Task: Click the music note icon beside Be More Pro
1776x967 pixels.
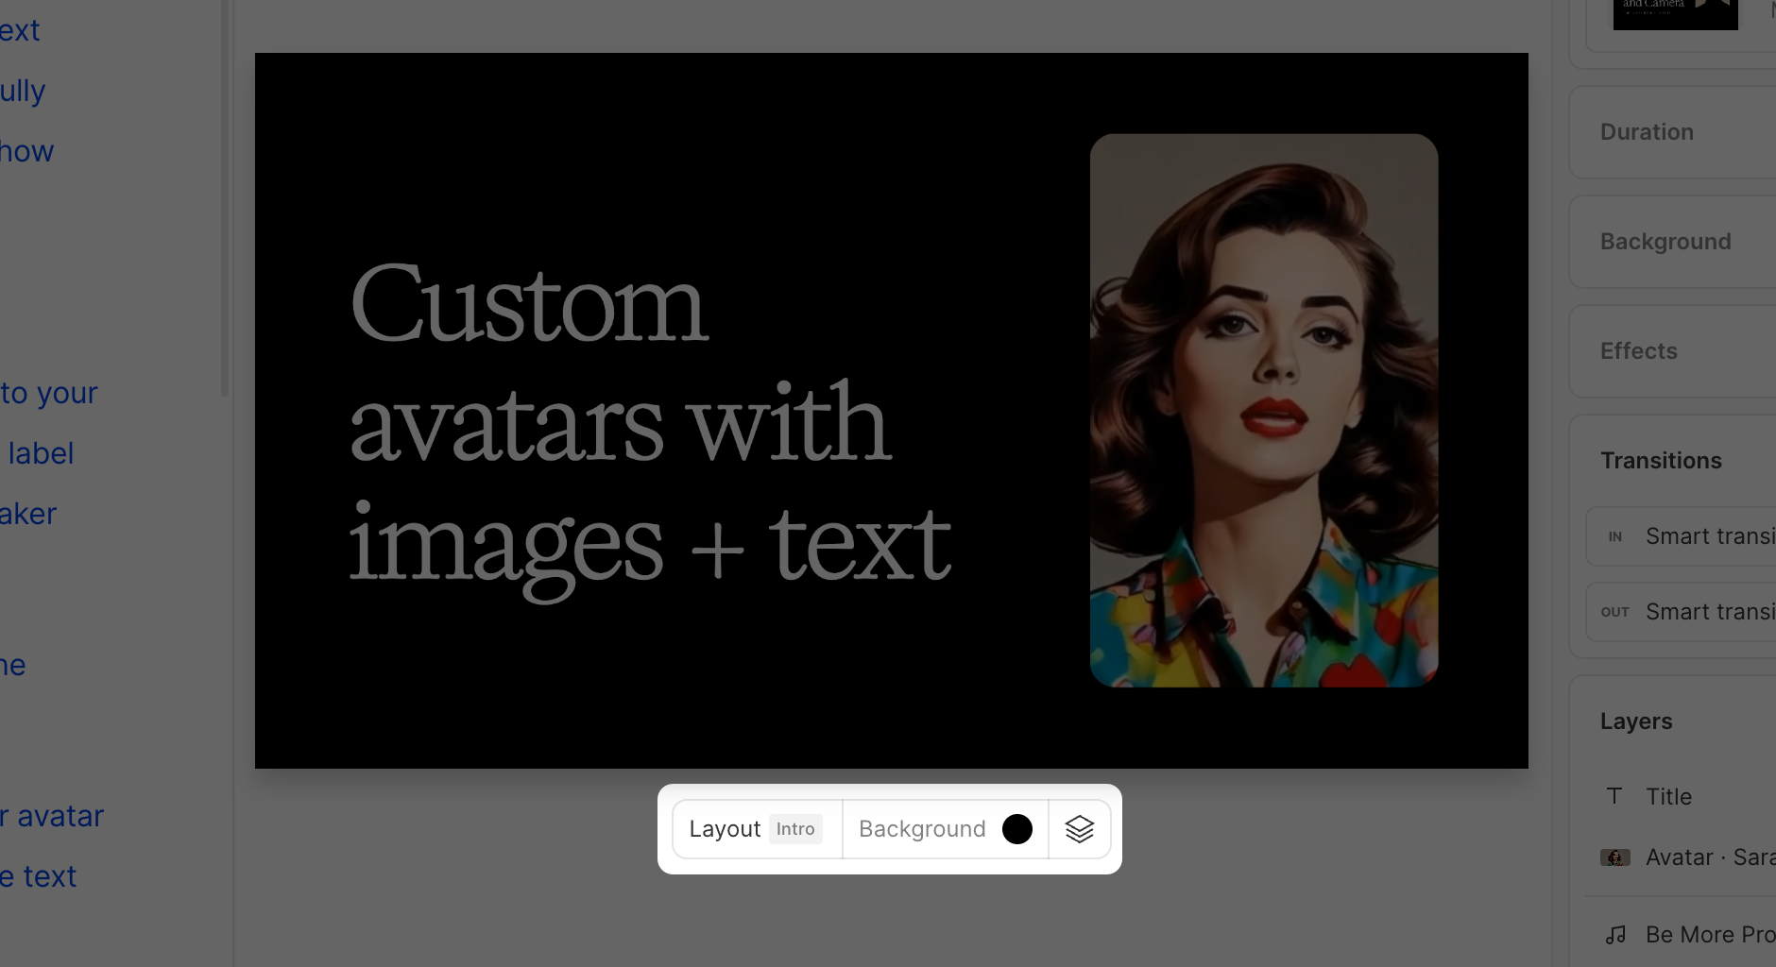Action: point(1614,934)
